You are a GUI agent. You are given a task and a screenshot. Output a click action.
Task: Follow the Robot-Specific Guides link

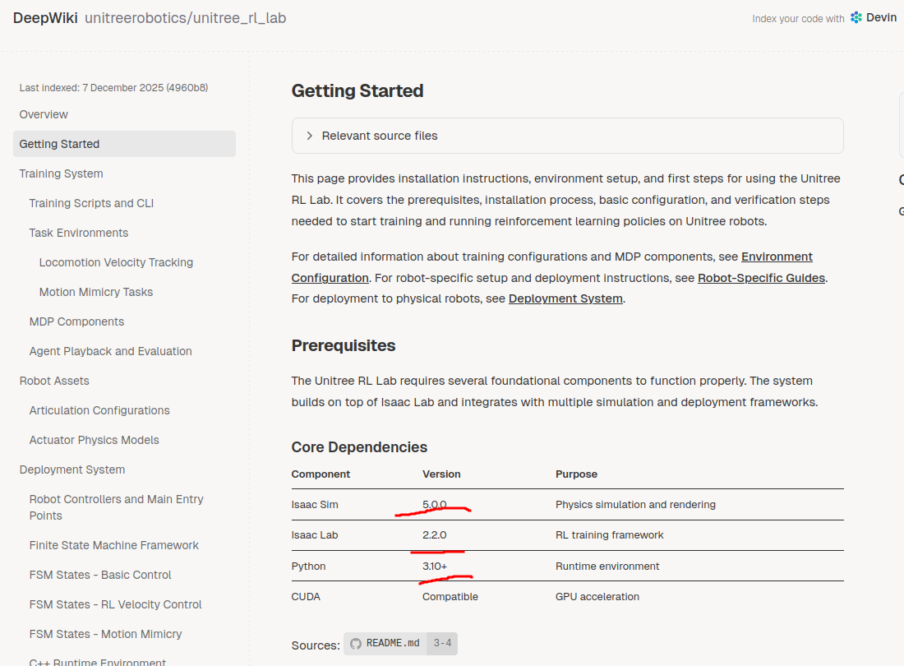click(761, 278)
